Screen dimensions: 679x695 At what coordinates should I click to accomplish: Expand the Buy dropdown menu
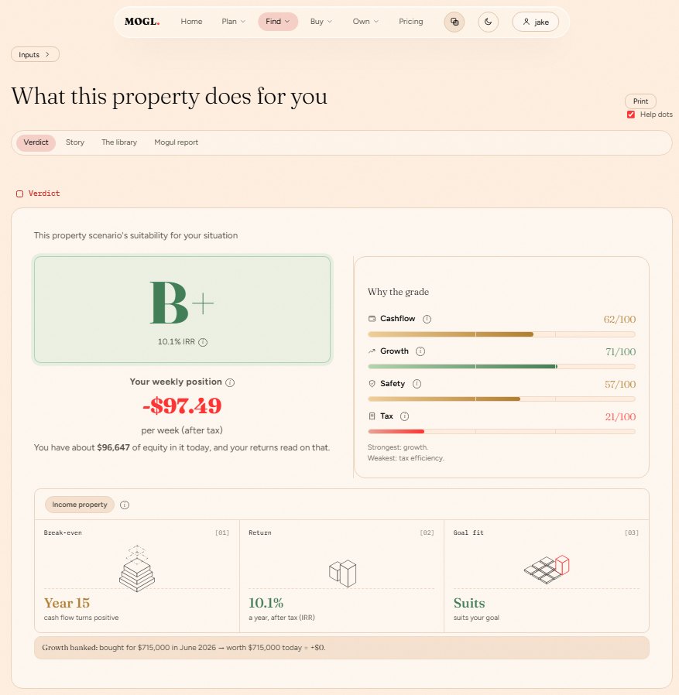[x=321, y=21]
